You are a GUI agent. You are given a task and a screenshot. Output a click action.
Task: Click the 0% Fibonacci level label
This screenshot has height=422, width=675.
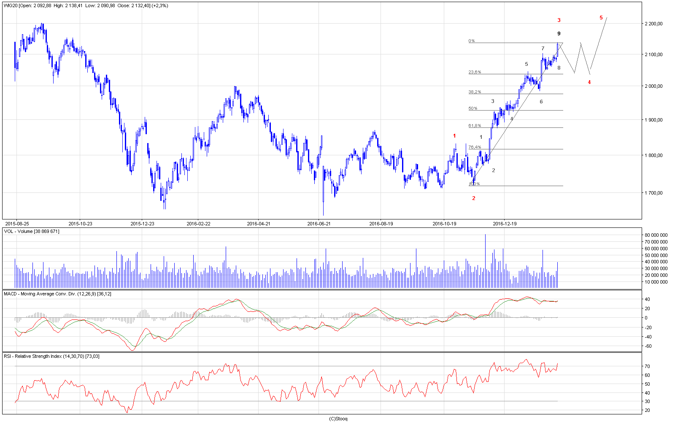[x=472, y=41]
